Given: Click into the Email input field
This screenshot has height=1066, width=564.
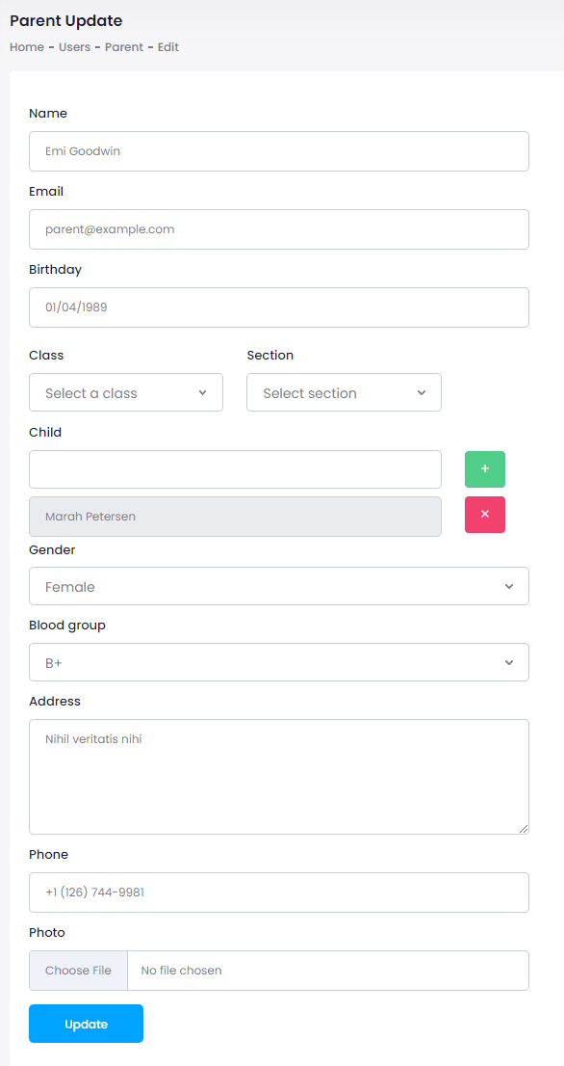Looking at the screenshot, I should pyautogui.click(x=279, y=229).
